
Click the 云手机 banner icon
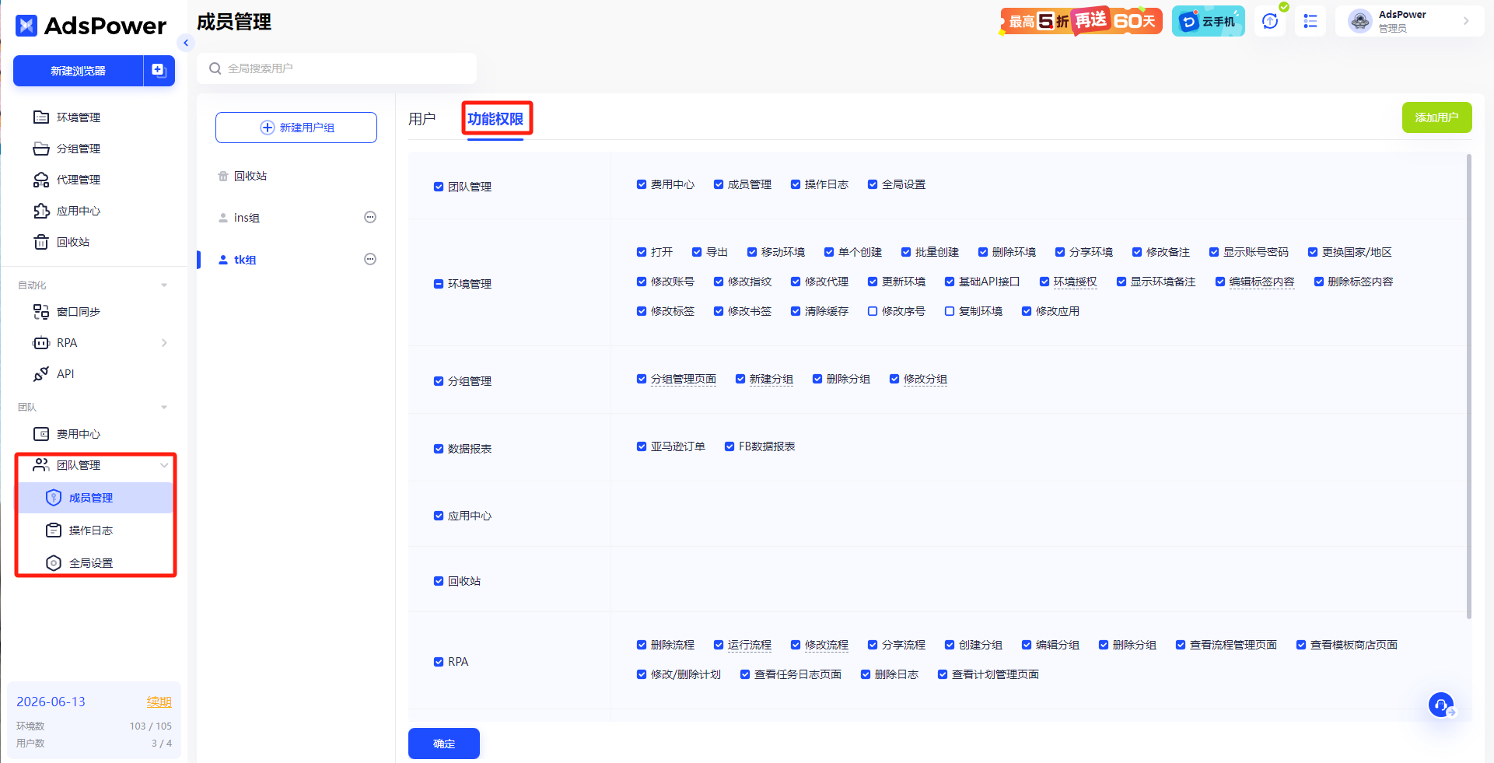pos(1208,22)
